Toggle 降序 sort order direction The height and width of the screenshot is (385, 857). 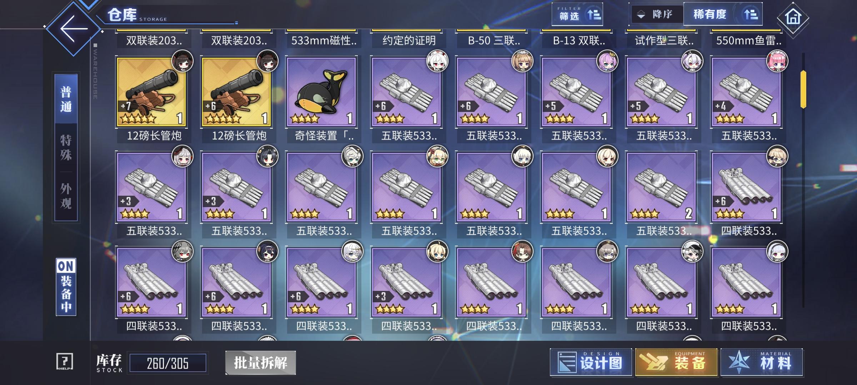tap(656, 14)
